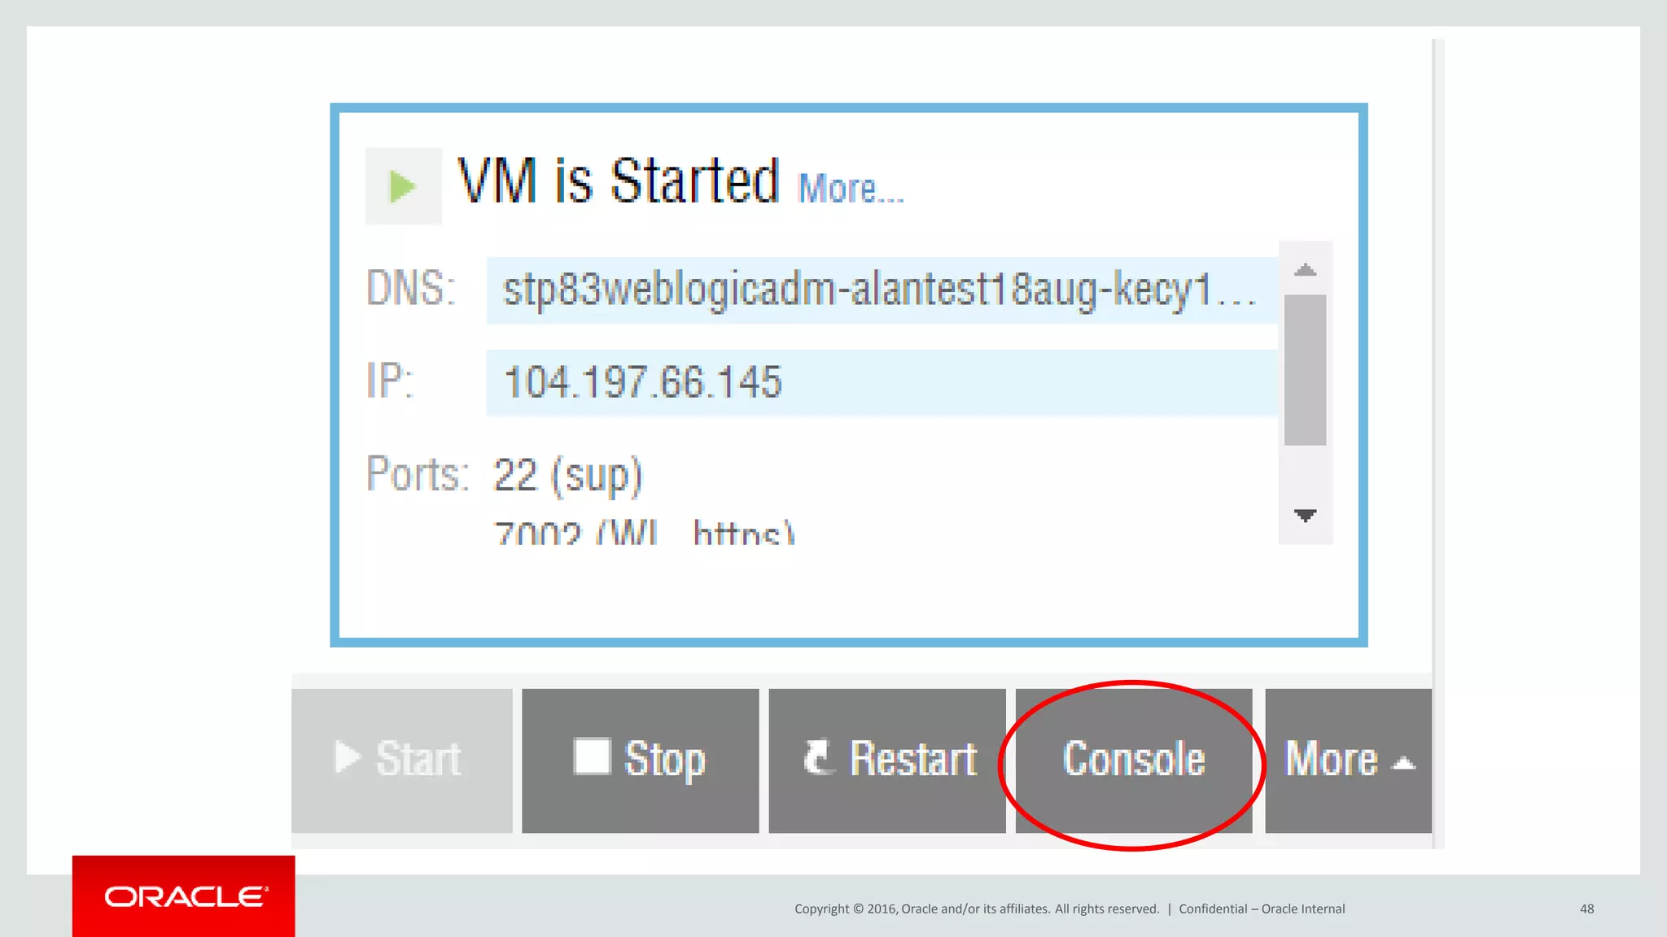The image size is (1667, 937).
Task: Click the partially visible 7002 port entry
Action: [x=644, y=532]
